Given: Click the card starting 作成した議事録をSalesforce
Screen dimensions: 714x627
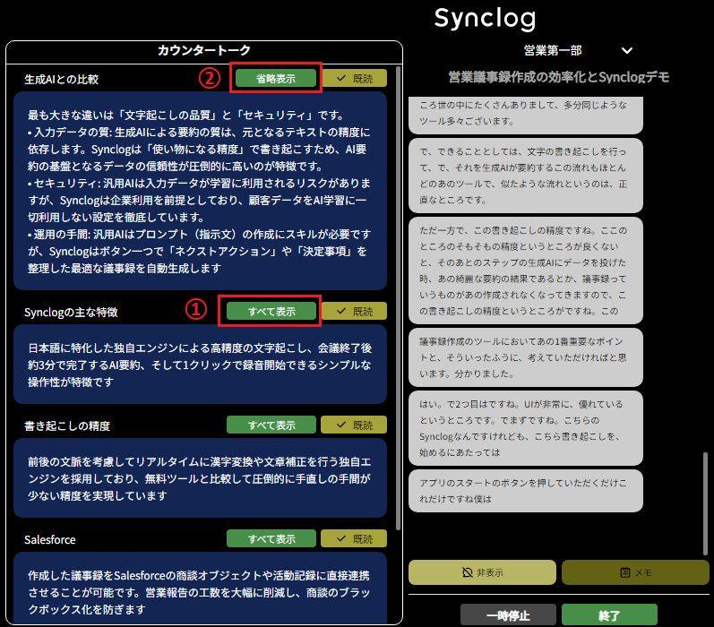Looking at the screenshot, I should (x=200, y=588).
